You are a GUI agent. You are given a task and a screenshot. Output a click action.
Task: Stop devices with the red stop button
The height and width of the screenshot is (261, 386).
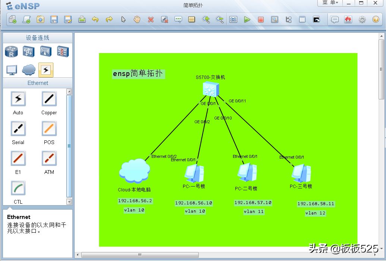261,19
